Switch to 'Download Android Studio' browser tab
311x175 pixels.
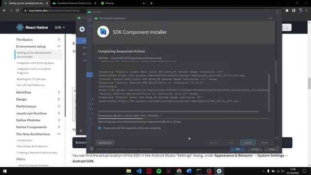click(74, 3)
